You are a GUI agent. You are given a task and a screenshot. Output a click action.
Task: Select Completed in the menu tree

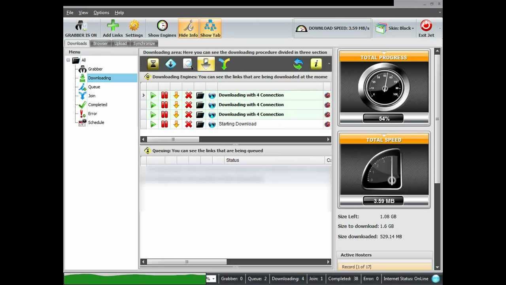pyautogui.click(x=97, y=105)
